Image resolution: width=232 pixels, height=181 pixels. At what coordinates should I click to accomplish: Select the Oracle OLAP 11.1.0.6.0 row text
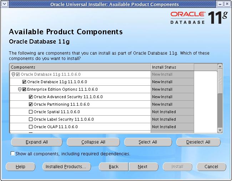56,127
